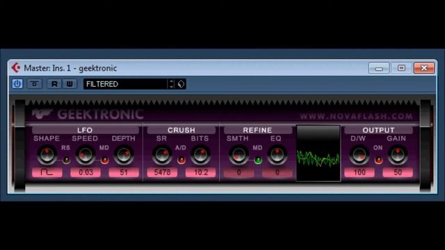Image resolution: width=445 pixels, height=250 pixels.
Task: Enable the R read automation button
Action: (54, 84)
